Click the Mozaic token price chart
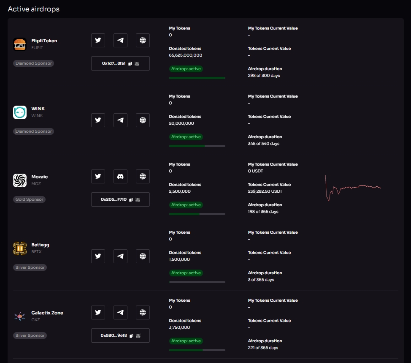Viewport: 411px width, 363px height. pyautogui.click(x=353, y=188)
